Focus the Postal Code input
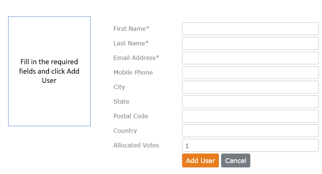The width and height of the screenshot is (322, 174). 250,116
